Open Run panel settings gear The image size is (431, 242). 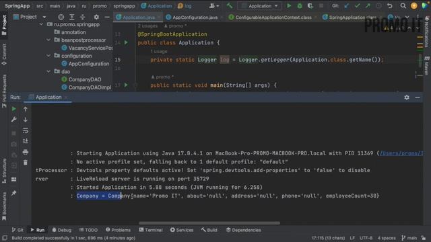(x=407, y=97)
